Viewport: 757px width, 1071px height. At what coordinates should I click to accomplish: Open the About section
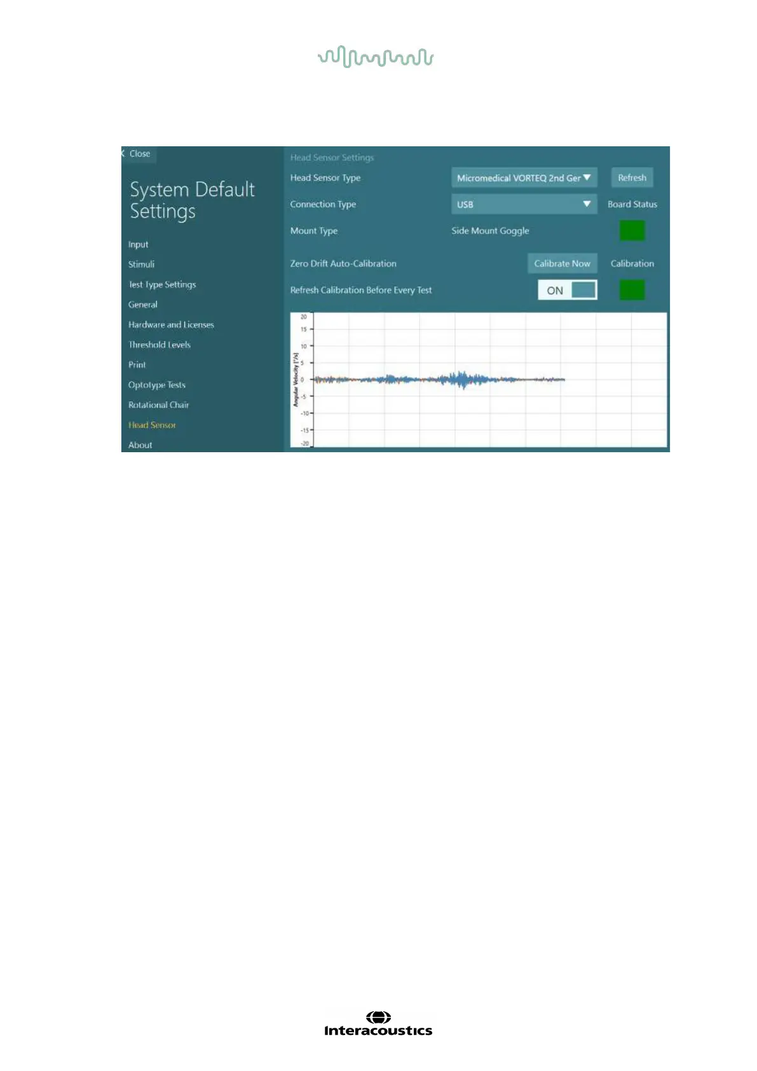click(140, 445)
